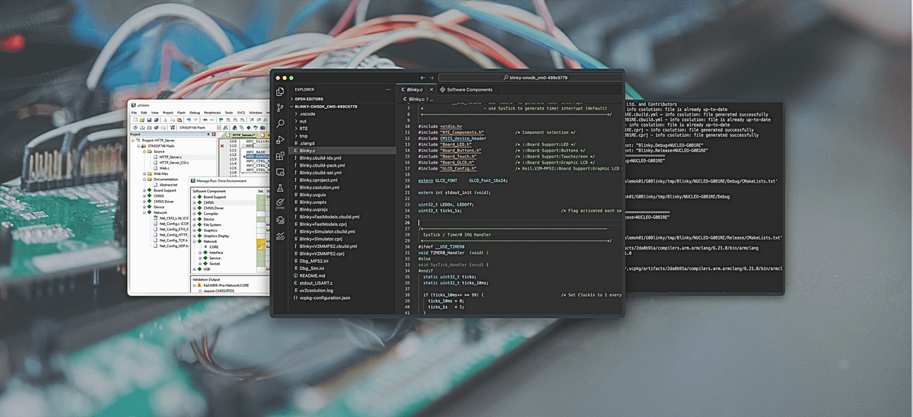Switch to the HTTP_Server.c tab in uVision

(240, 135)
